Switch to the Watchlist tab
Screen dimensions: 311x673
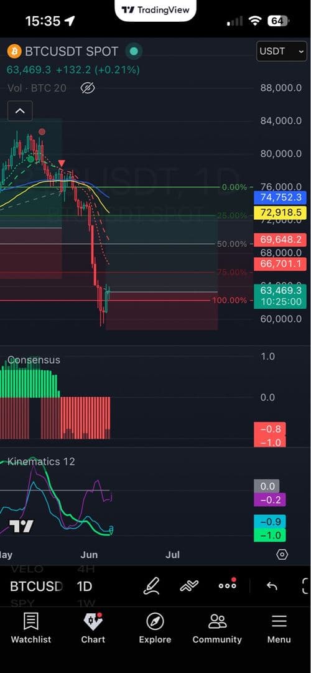click(31, 628)
